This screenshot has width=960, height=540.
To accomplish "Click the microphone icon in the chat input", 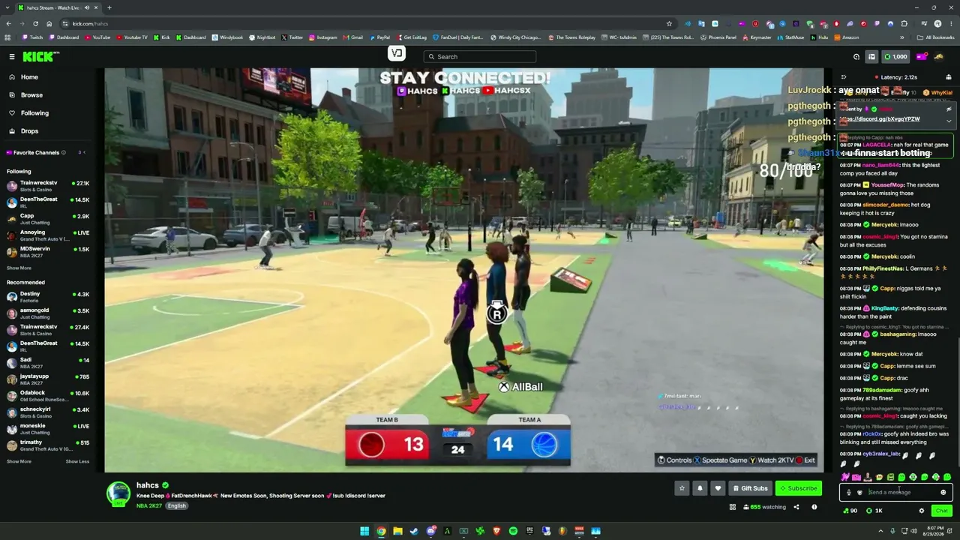I will pyautogui.click(x=848, y=492).
